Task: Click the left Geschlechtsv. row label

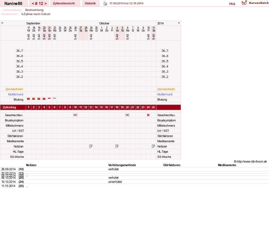Action: pos(14,115)
